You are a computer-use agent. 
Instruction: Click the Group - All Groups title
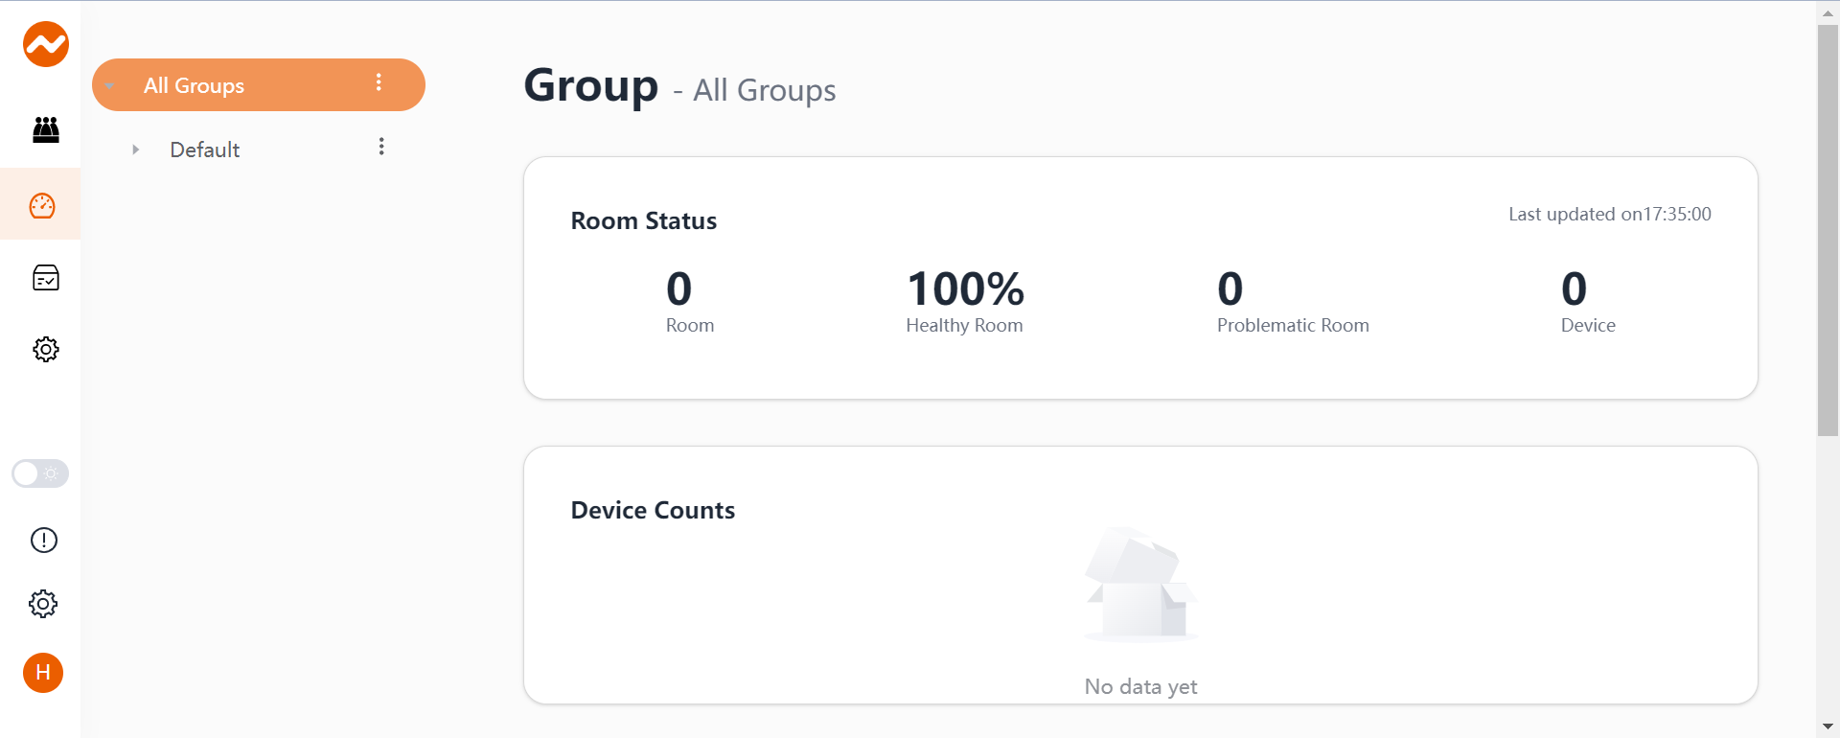click(680, 86)
